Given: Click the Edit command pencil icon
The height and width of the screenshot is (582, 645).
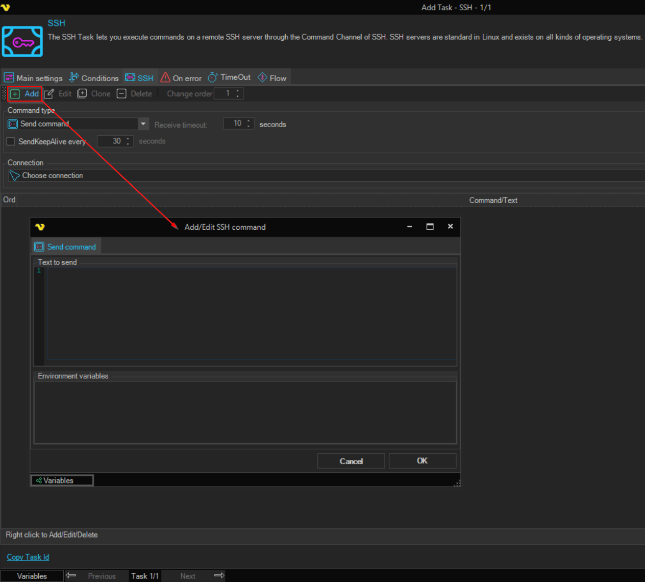Looking at the screenshot, I should click(x=49, y=94).
